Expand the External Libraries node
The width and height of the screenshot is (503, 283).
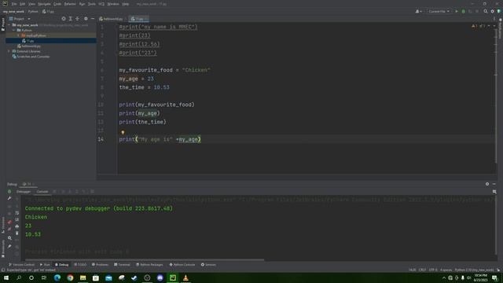tap(9, 51)
